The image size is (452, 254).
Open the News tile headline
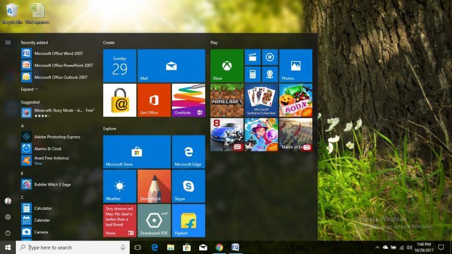(120, 220)
